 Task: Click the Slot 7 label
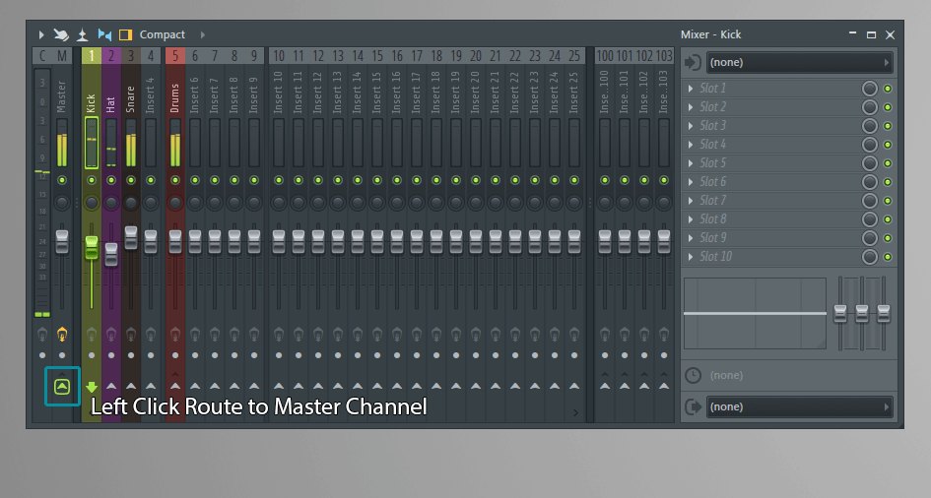click(x=712, y=201)
